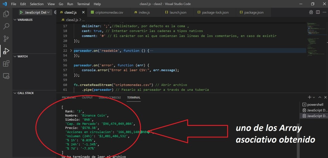The image size is (328, 158).
Task: Open the Run and Debug view
Action: click(6, 51)
